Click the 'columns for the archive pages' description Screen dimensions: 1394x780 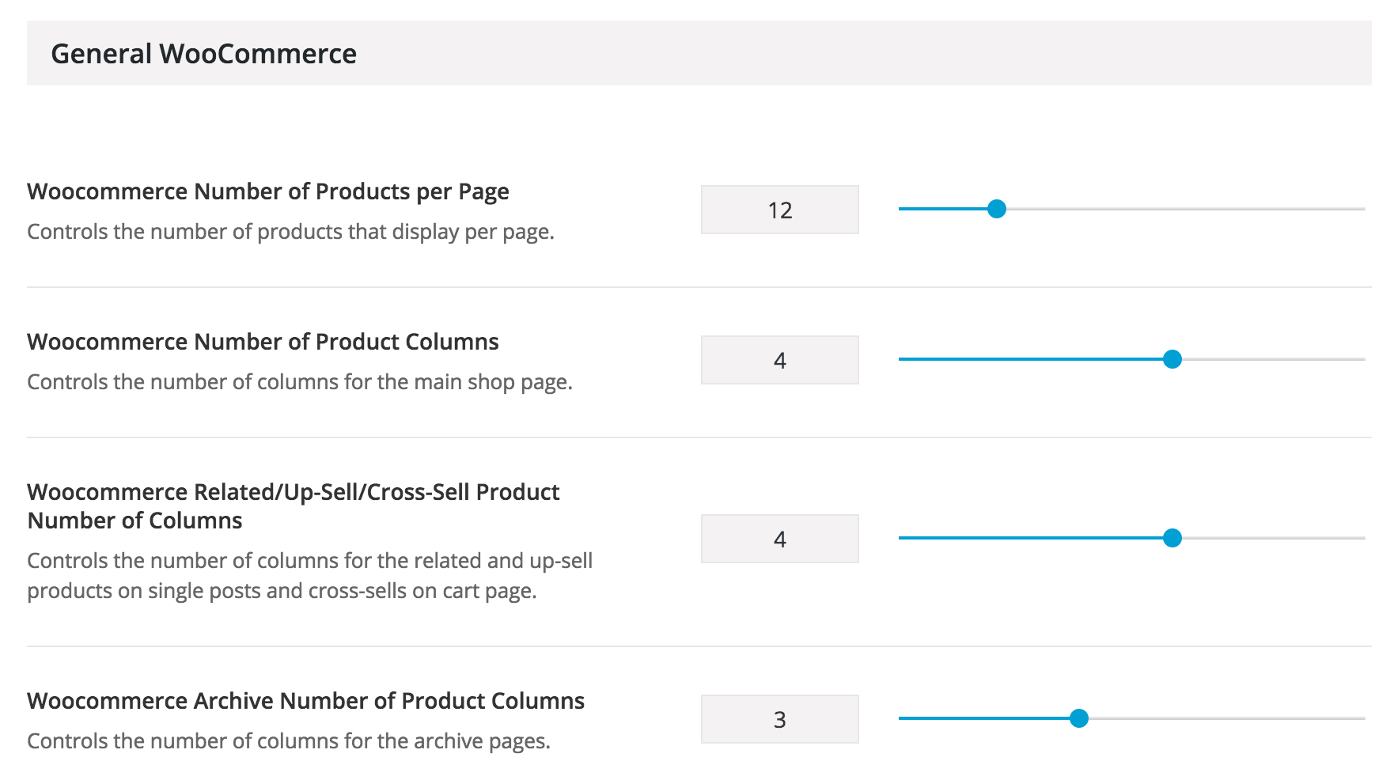click(289, 741)
